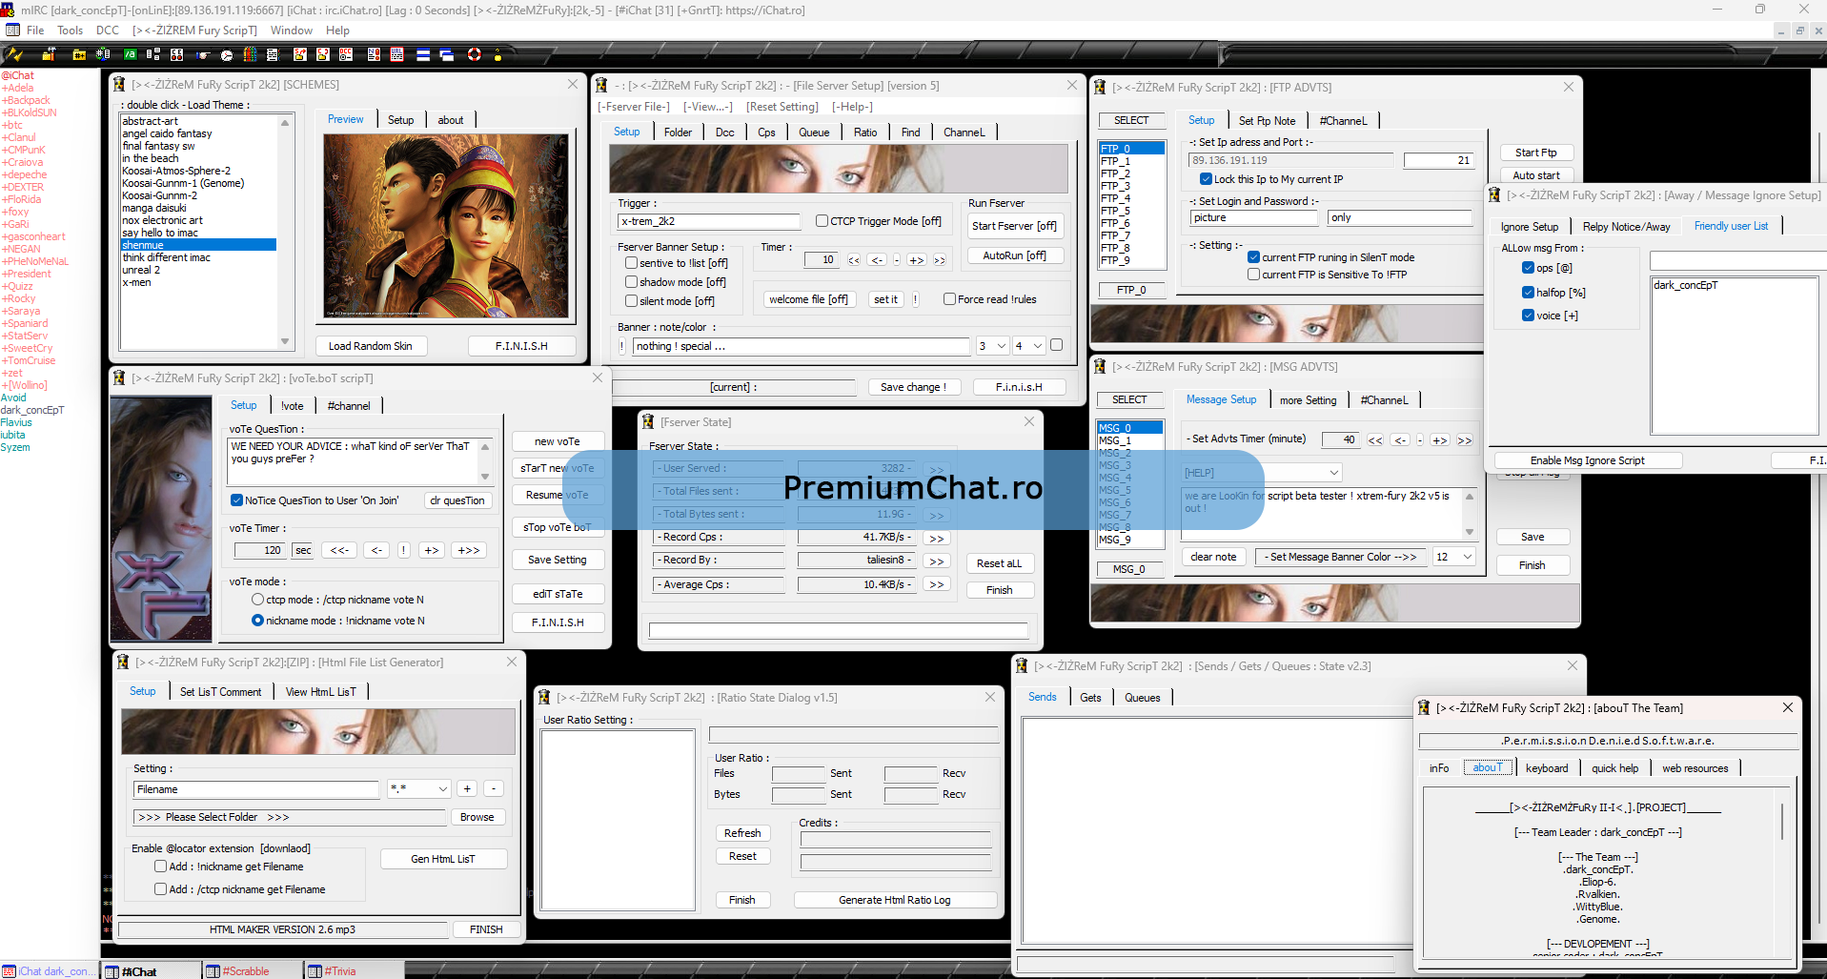Click the Load Random Skin button
Screen dimensions: 1827x979
pos(371,346)
